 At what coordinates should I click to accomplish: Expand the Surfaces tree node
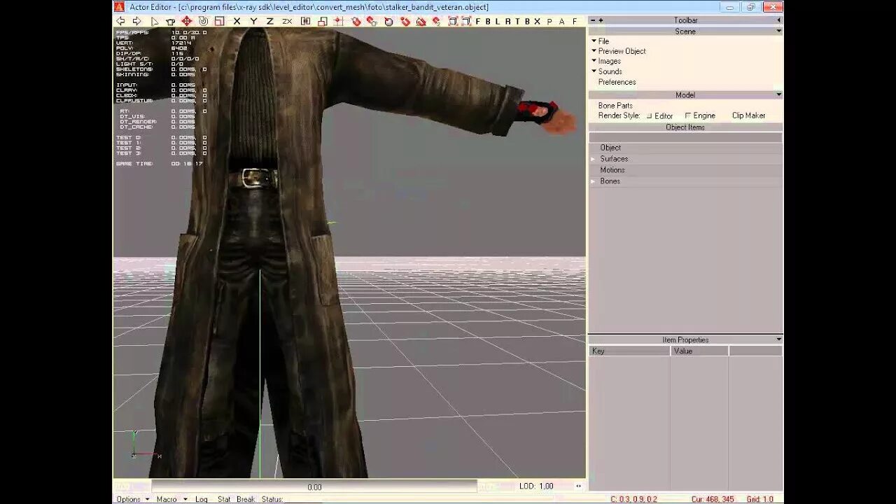coord(594,159)
